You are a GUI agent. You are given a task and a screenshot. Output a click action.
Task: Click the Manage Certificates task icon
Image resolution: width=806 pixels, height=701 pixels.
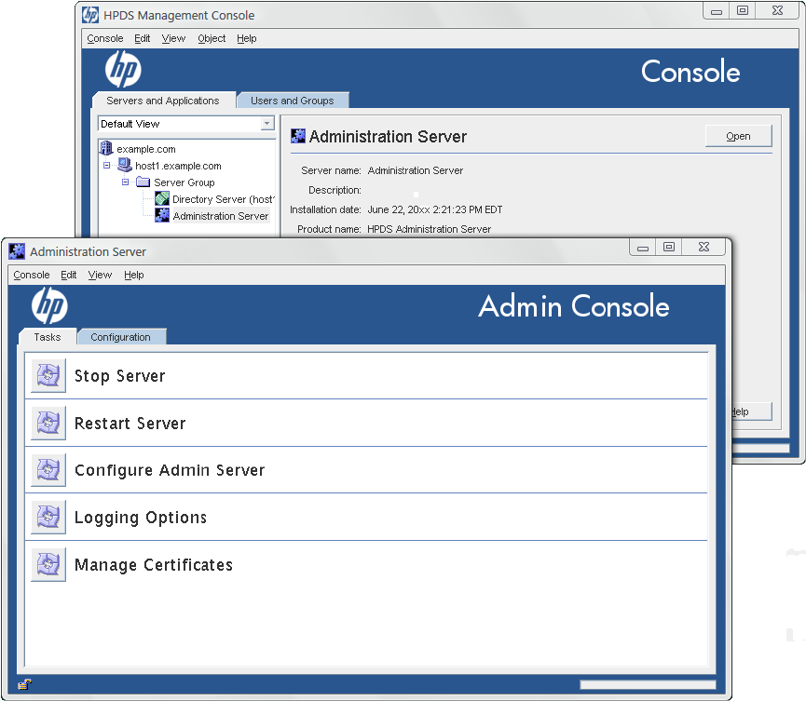pyautogui.click(x=48, y=564)
